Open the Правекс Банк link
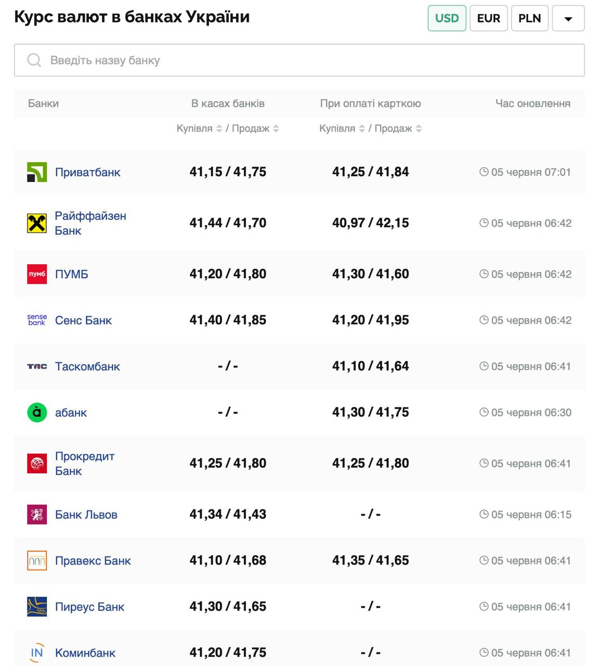 (x=93, y=561)
